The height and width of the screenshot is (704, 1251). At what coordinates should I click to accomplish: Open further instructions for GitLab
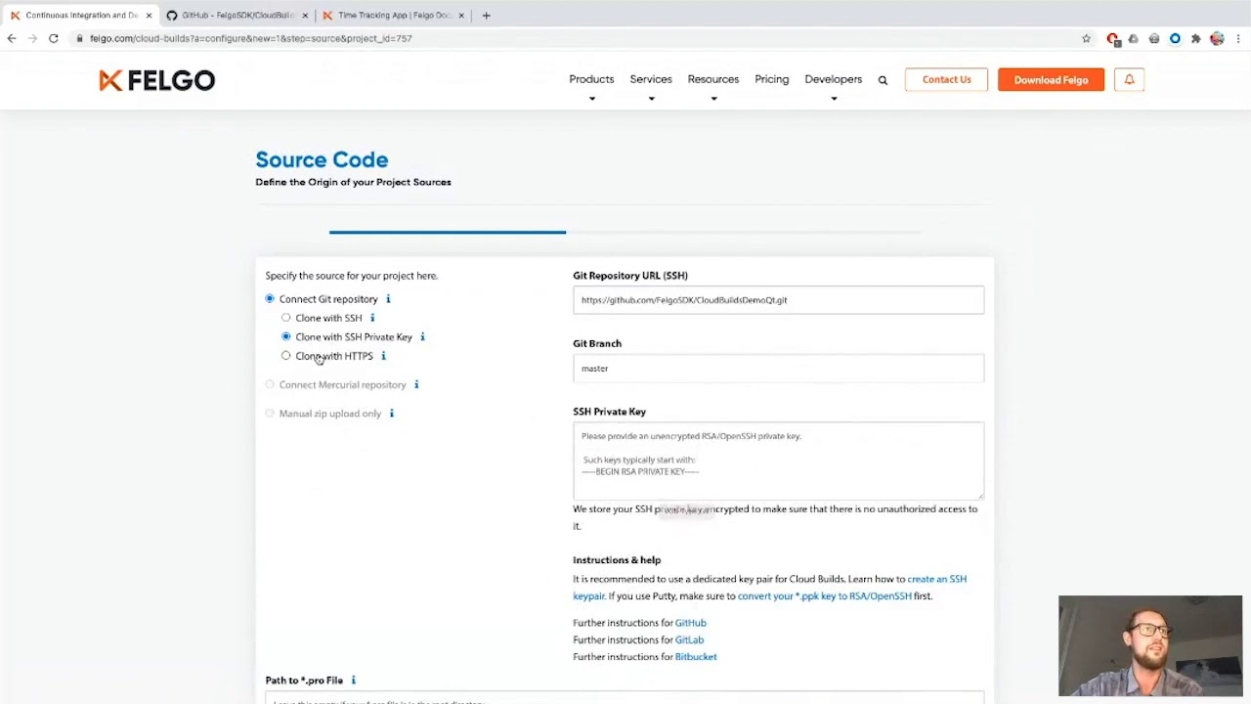(689, 640)
